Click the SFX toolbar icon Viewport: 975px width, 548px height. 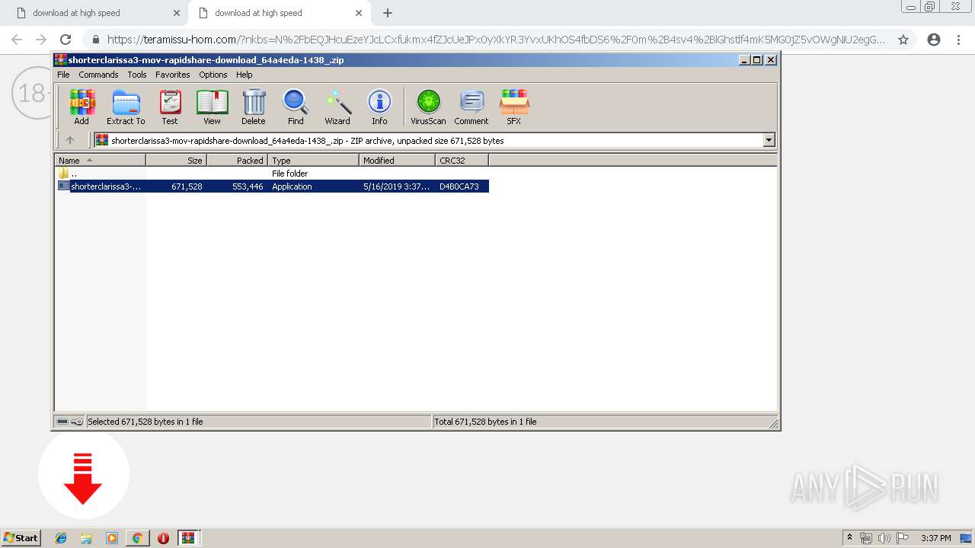(514, 107)
